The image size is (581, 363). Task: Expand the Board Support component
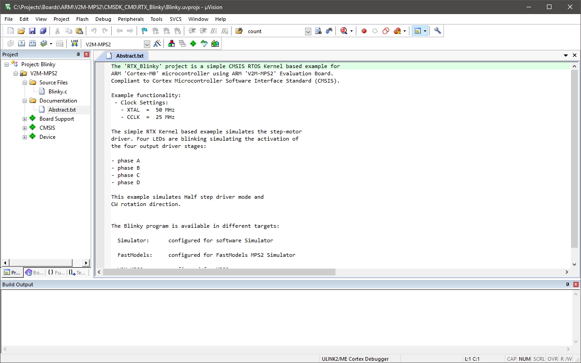click(x=25, y=119)
